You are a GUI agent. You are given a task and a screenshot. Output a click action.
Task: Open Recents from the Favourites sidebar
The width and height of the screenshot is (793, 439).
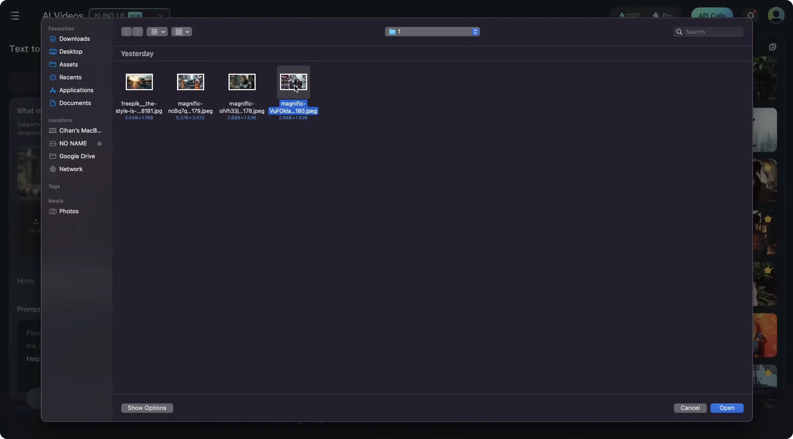click(70, 77)
